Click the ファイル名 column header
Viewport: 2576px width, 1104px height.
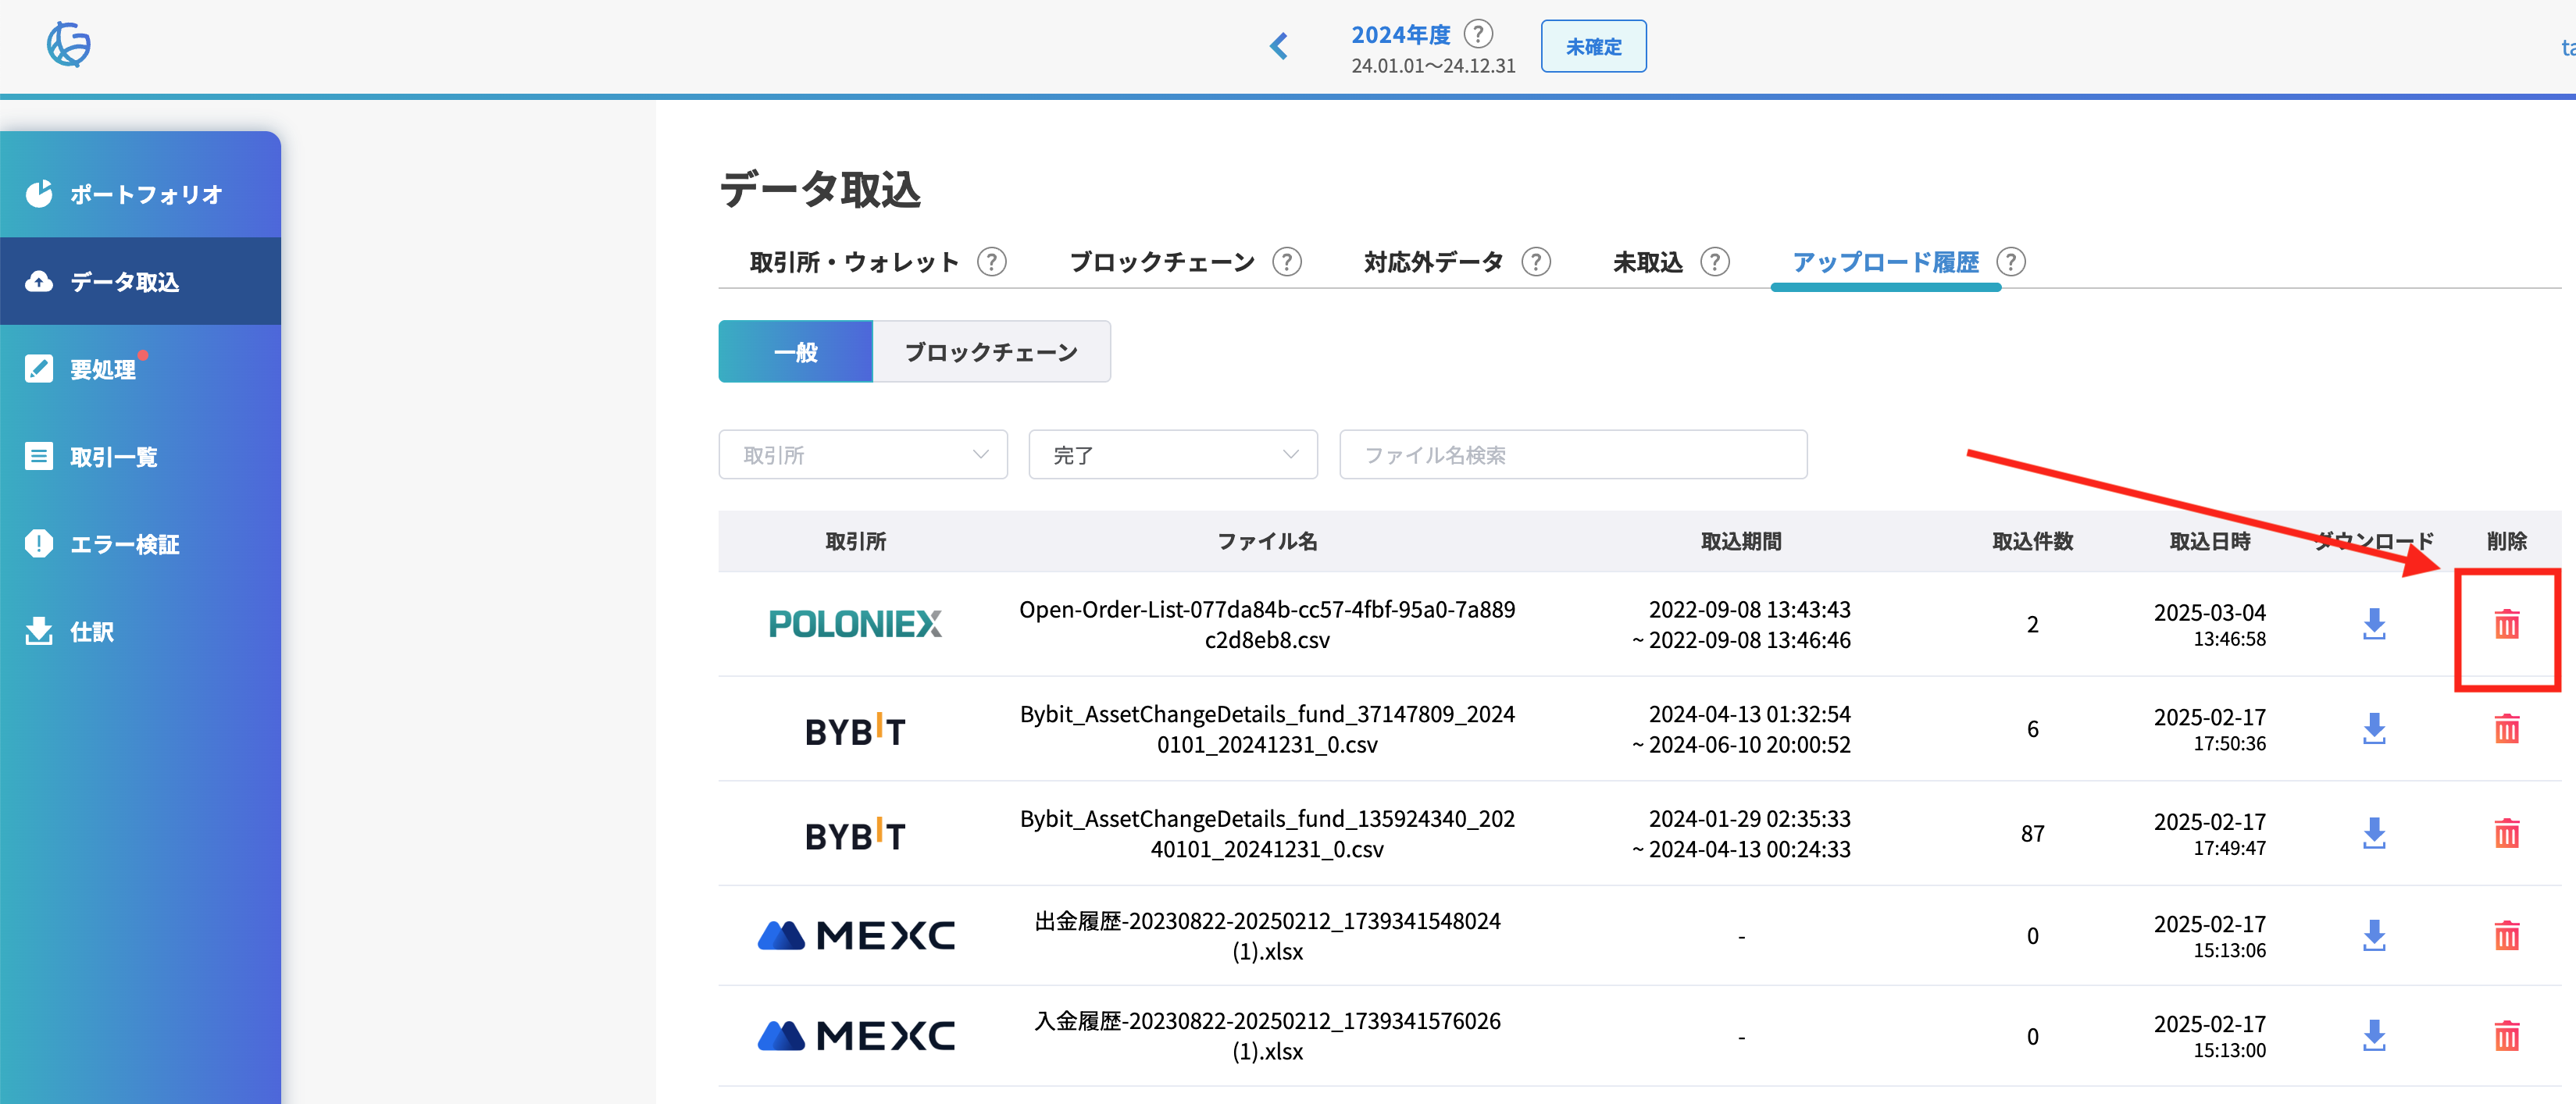(1267, 541)
